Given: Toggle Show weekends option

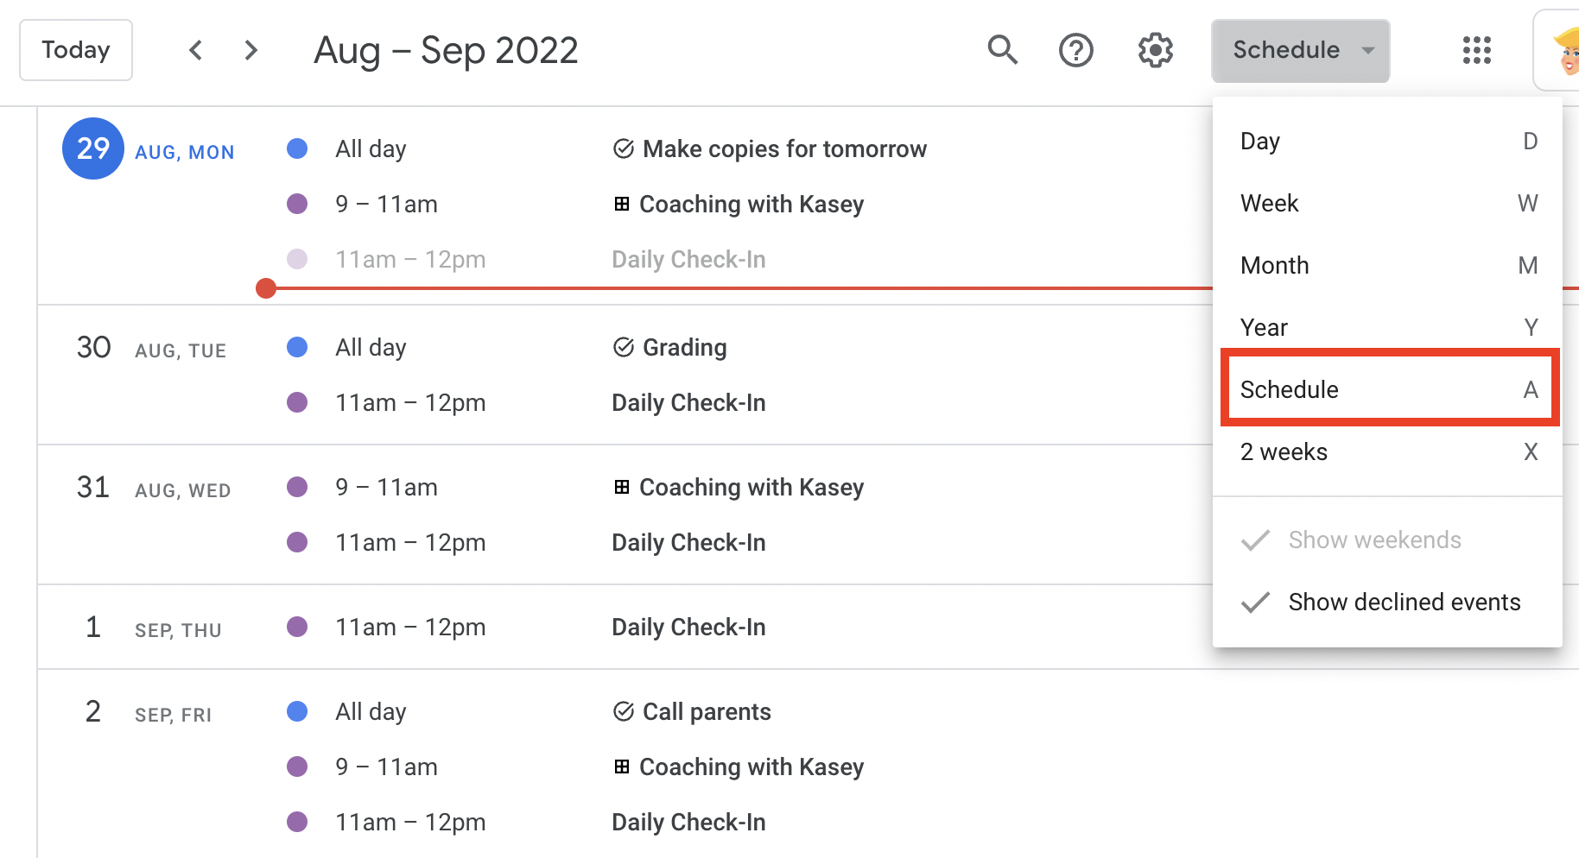Looking at the screenshot, I should [1387, 539].
